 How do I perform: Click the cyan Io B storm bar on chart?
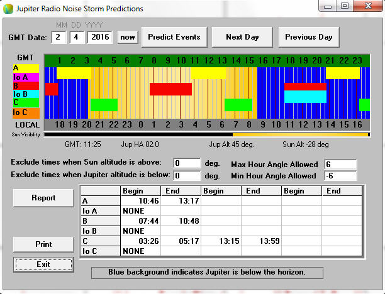[x=305, y=97]
